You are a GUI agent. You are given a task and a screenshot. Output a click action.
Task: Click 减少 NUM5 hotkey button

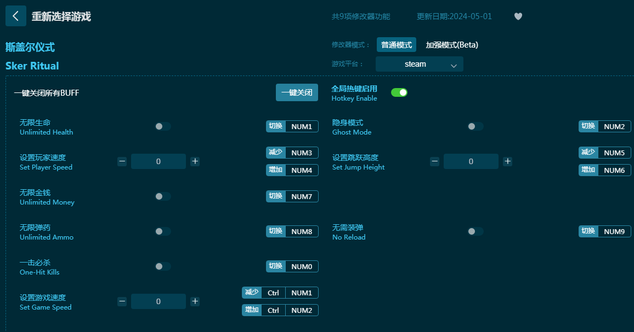click(x=604, y=153)
